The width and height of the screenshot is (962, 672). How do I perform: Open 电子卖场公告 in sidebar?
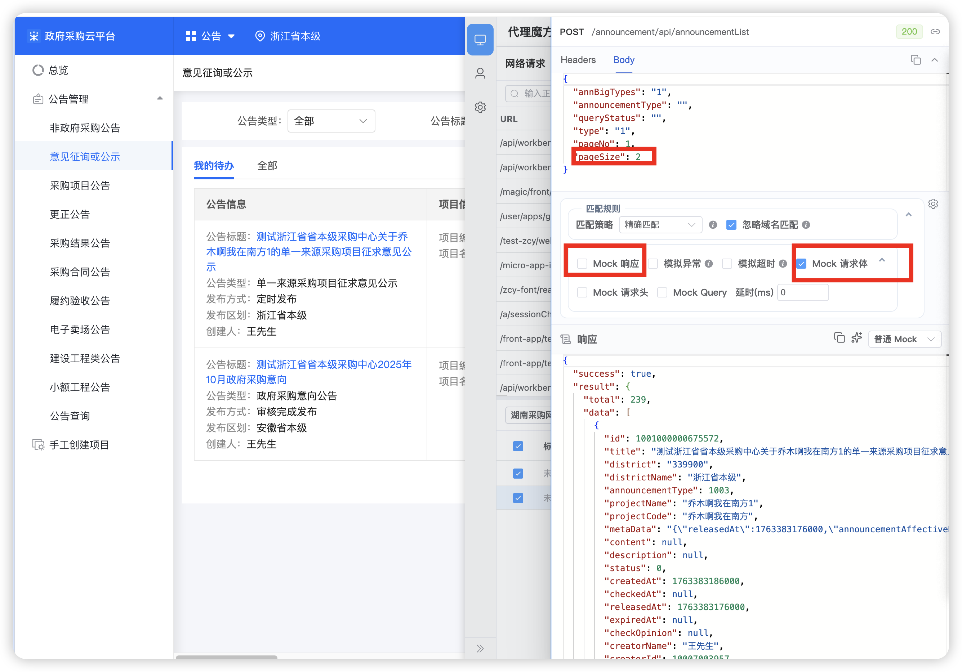[80, 330]
